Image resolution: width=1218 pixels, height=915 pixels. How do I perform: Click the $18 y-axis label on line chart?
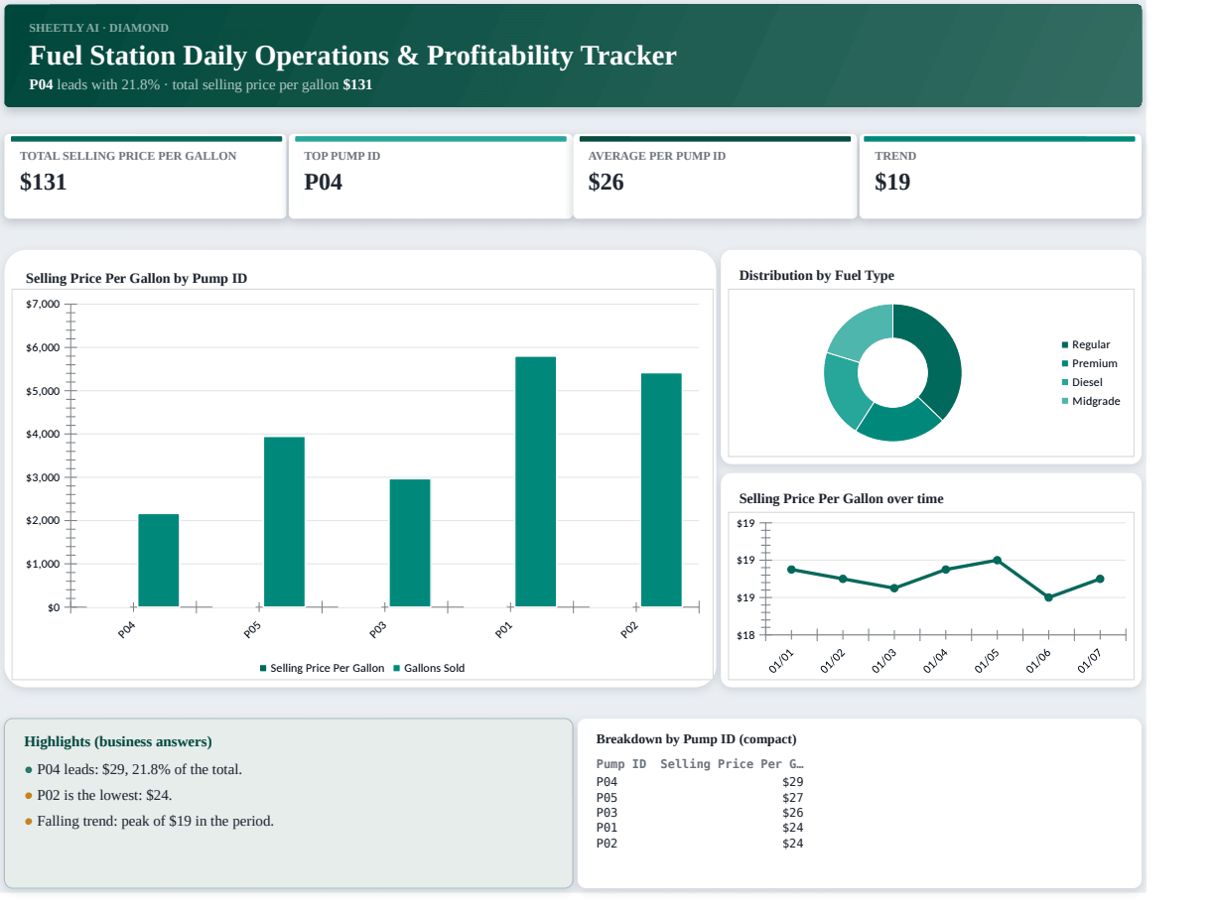pyautogui.click(x=745, y=635)
